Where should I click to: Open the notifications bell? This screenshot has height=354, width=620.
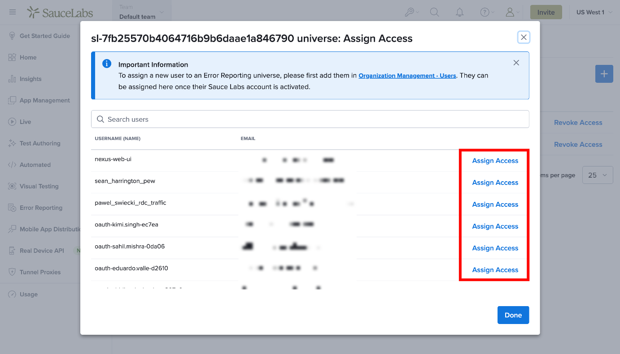tap(459, 13)
